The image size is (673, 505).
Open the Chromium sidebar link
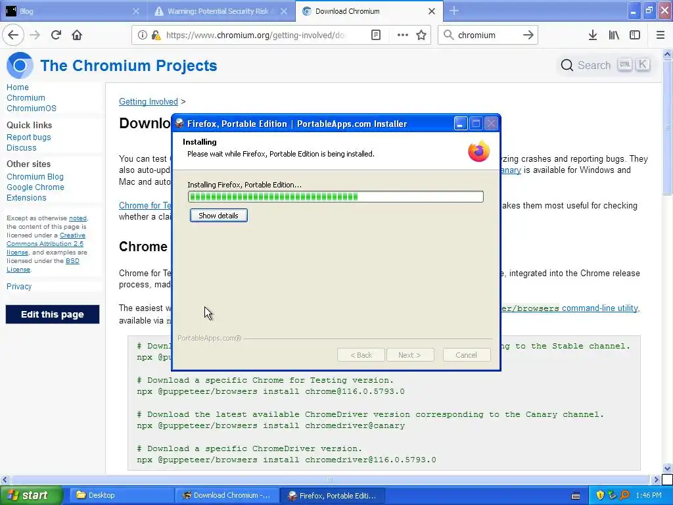[26, 98]
